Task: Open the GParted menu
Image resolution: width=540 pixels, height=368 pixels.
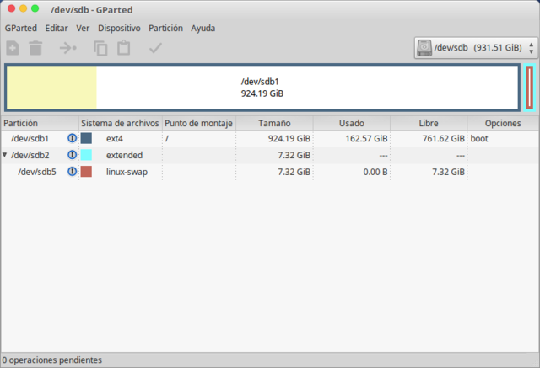Action: (x=20, y=28)
